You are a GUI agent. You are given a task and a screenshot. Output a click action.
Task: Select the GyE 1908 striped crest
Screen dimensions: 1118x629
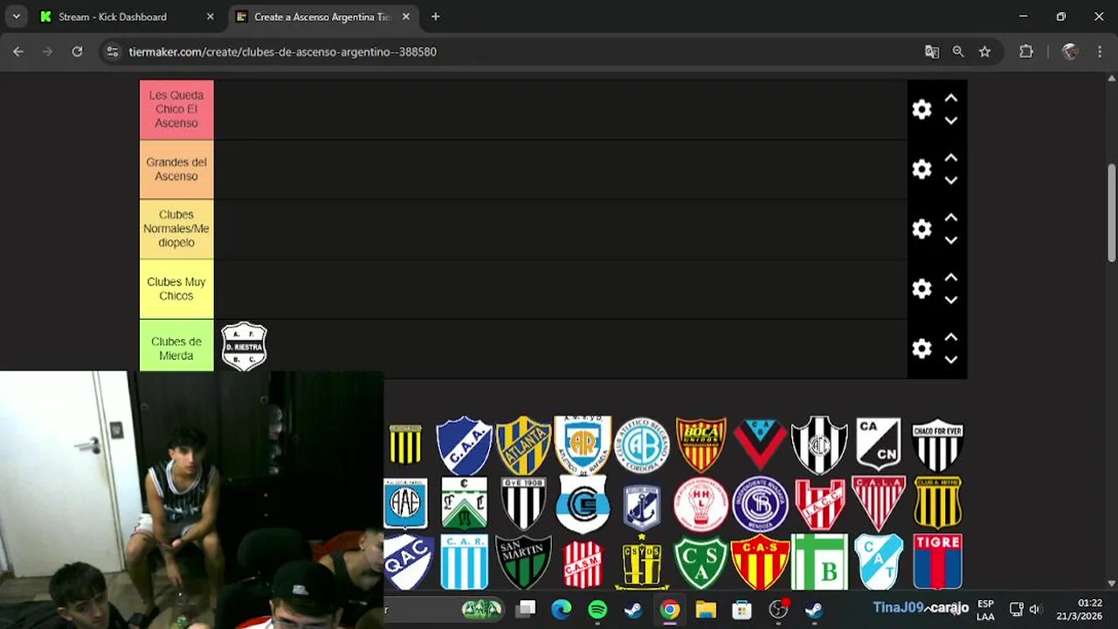pos(523,503)
